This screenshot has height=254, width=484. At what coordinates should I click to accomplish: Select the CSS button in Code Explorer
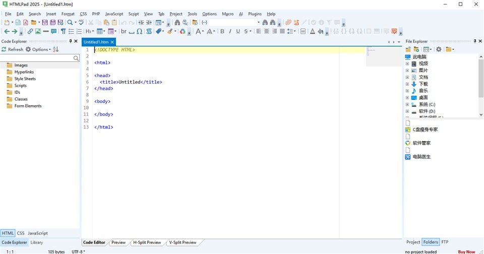pos(21,233)
